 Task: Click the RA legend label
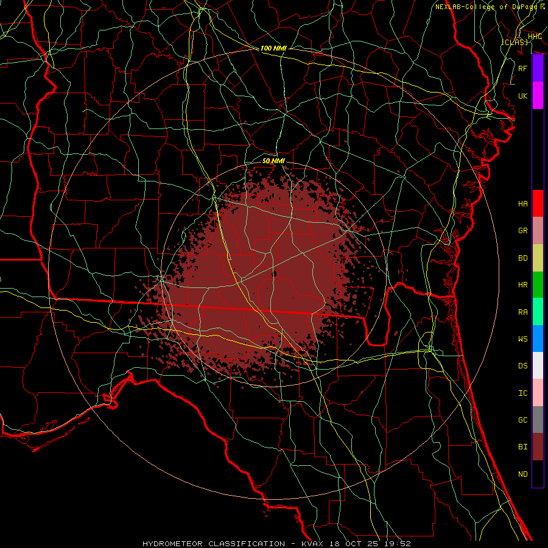coord(522,312)
